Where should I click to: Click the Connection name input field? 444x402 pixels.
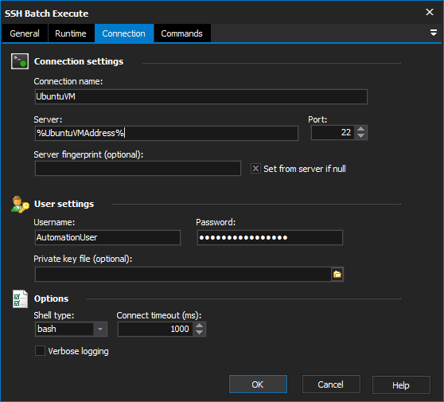[x=201, y=96]
